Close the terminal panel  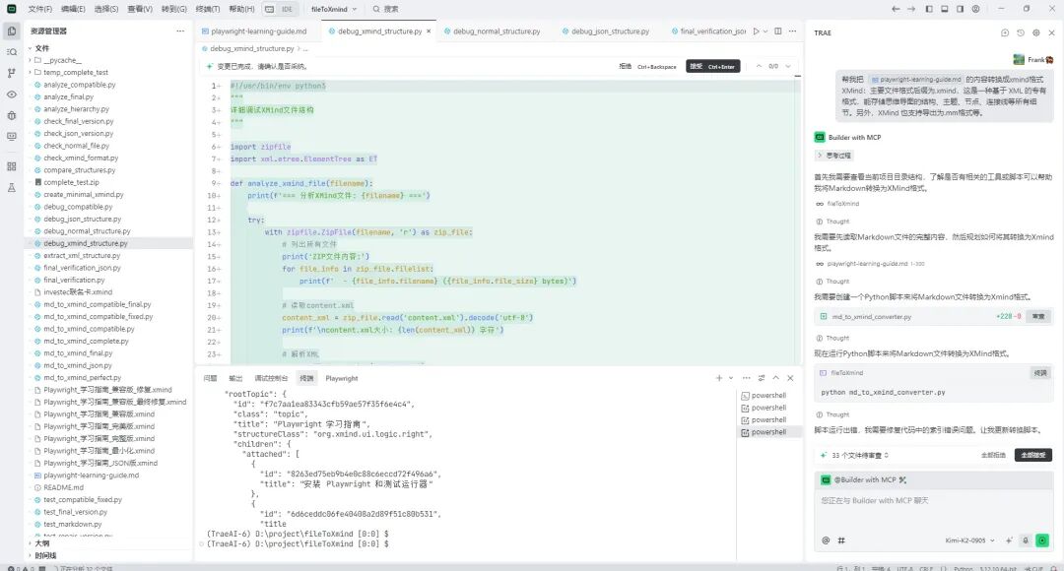point(790,378)
